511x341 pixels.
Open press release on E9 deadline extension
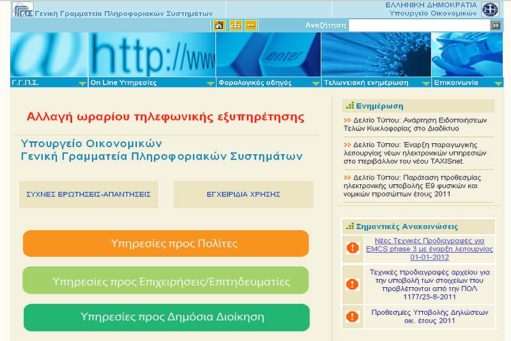(412, 186)
